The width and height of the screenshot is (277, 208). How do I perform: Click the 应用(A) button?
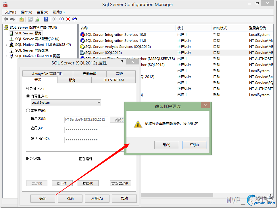click(x=97, y=199)
